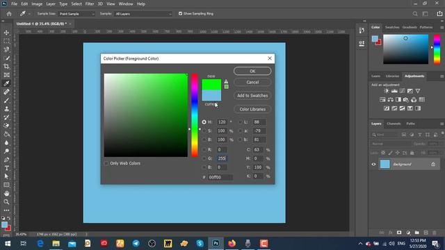This screenshot has width=445, height=250.
Task: Open the Sample All Layers dropdown
Action: coord(143,14)
